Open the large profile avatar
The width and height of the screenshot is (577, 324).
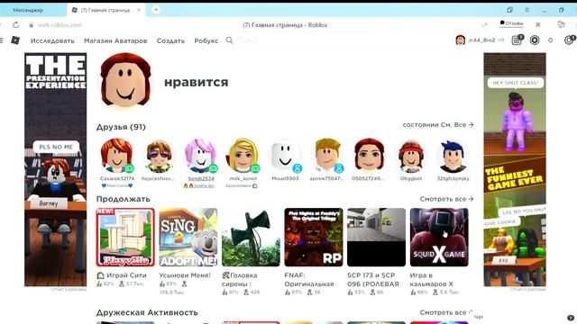click(x=125, y=81)
